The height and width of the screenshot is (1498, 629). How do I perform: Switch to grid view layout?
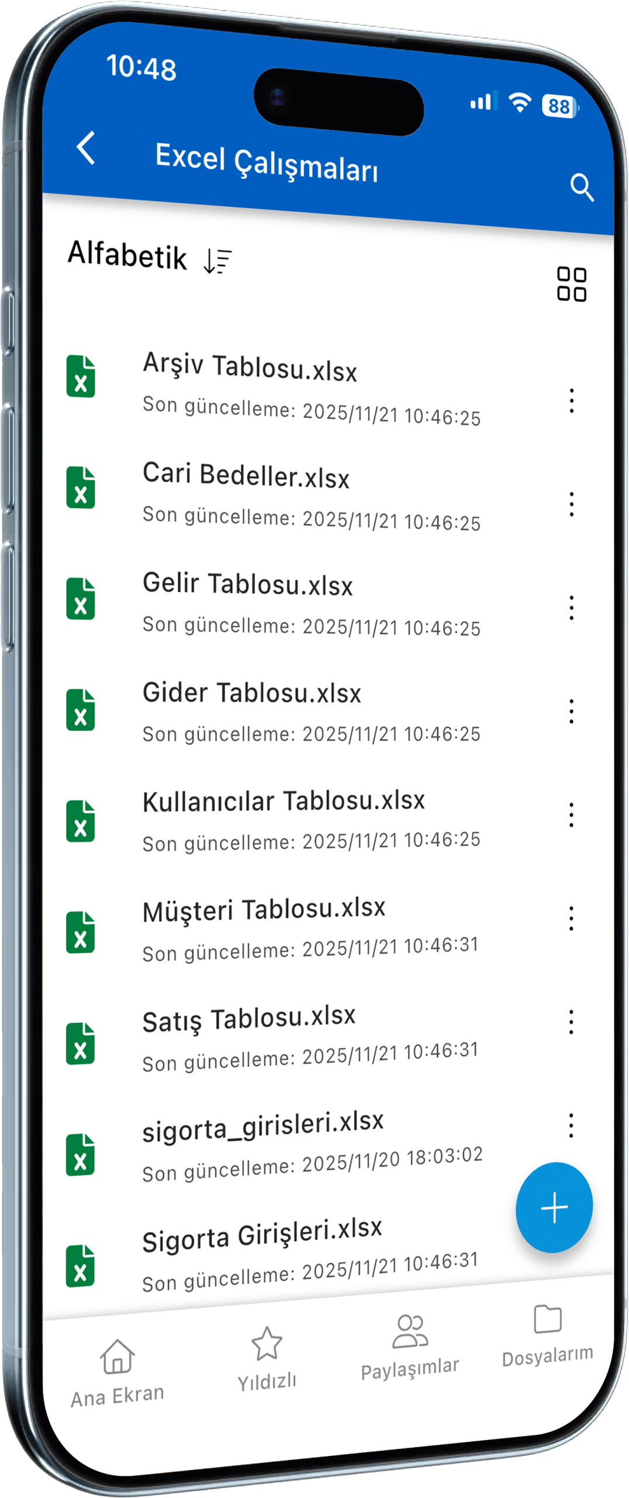pos(571,284)
